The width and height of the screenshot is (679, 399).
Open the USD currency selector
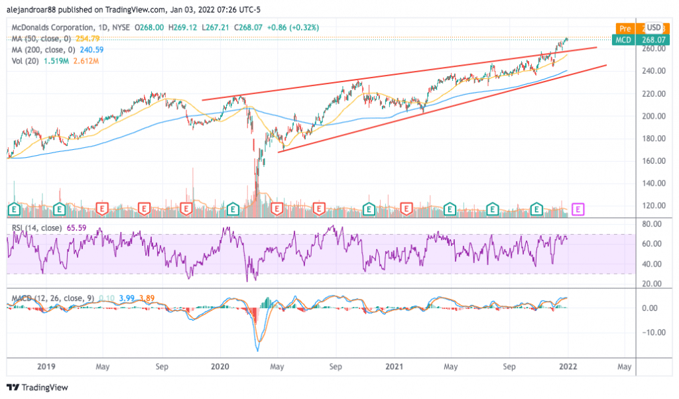pyautogui.click(x=654, y=28)
